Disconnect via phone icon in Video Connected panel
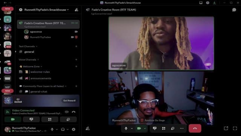 (x=74, y=112)
